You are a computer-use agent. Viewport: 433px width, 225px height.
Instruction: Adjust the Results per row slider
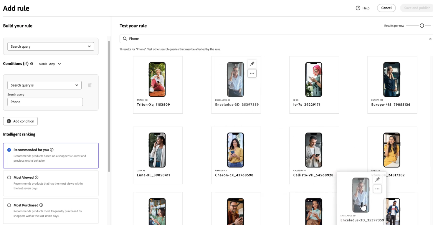point(422,26)
